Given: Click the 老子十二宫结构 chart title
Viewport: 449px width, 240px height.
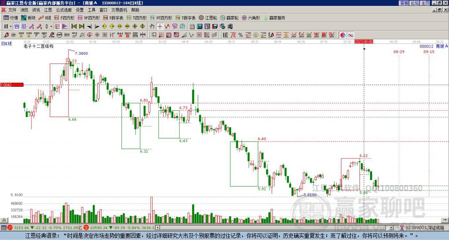Looking at the screenshot, I should tap(39, 46).
